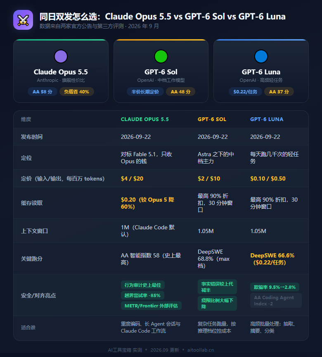Click the green GPT-6 Sol circle
This screenshot has width=322, height=357.
pos(161,56)
